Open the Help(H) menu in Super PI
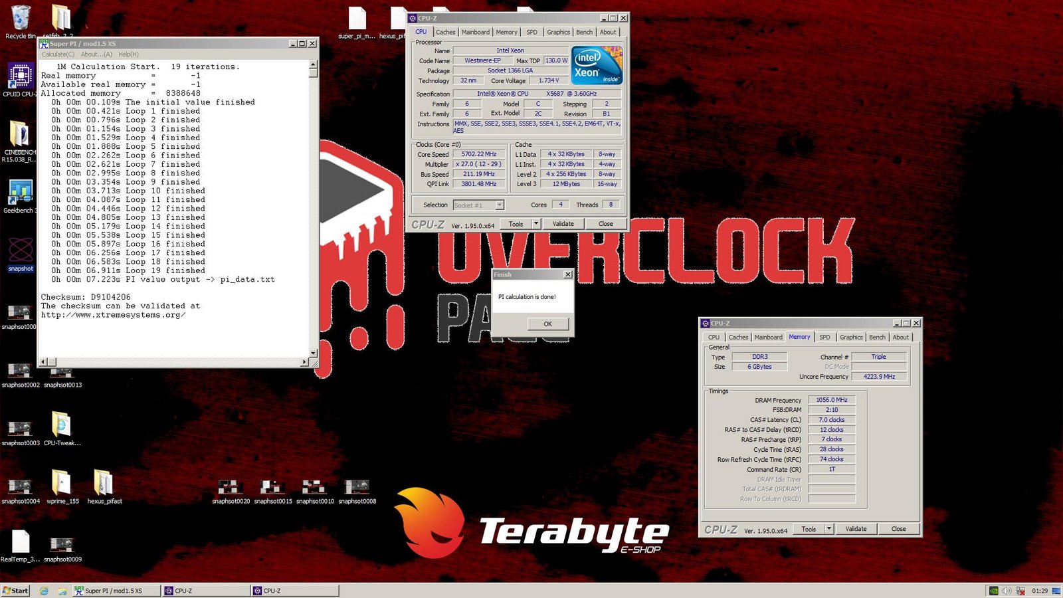 click(128, 54)
